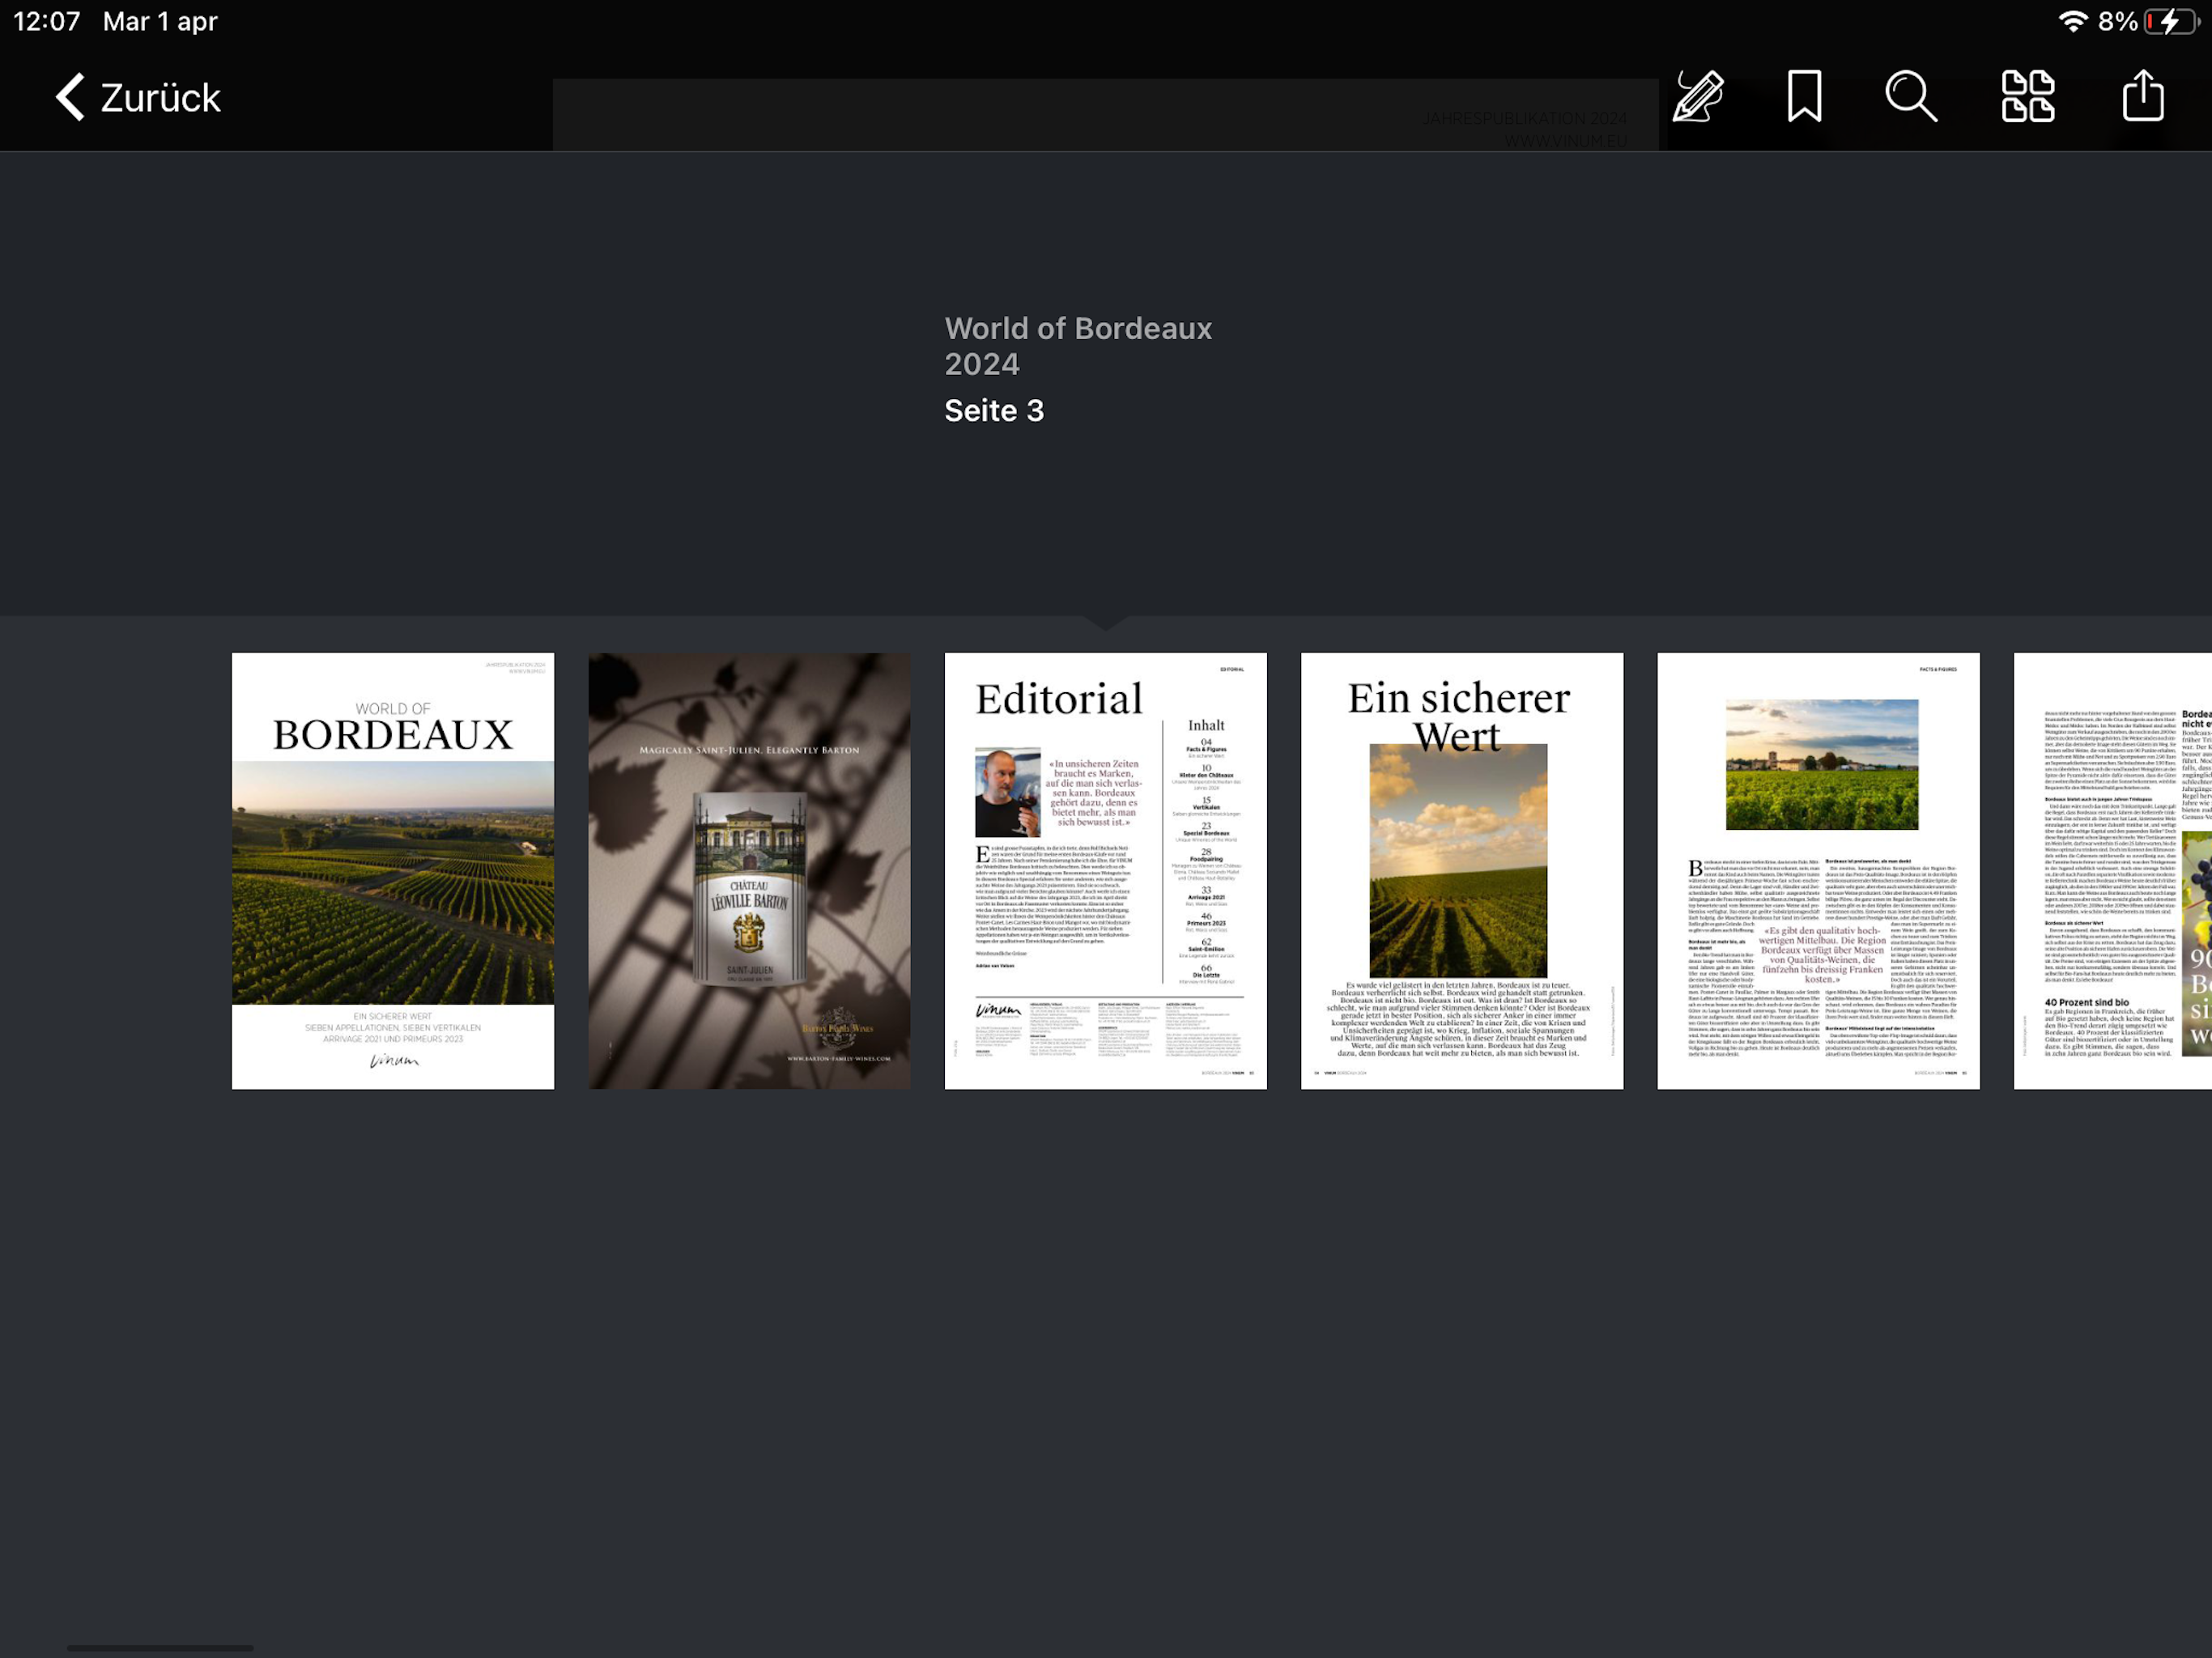The width and height of the screenshot is (2212, 1658).
Task: Tap the Wi-Fi status icon
Action: 2073,22
